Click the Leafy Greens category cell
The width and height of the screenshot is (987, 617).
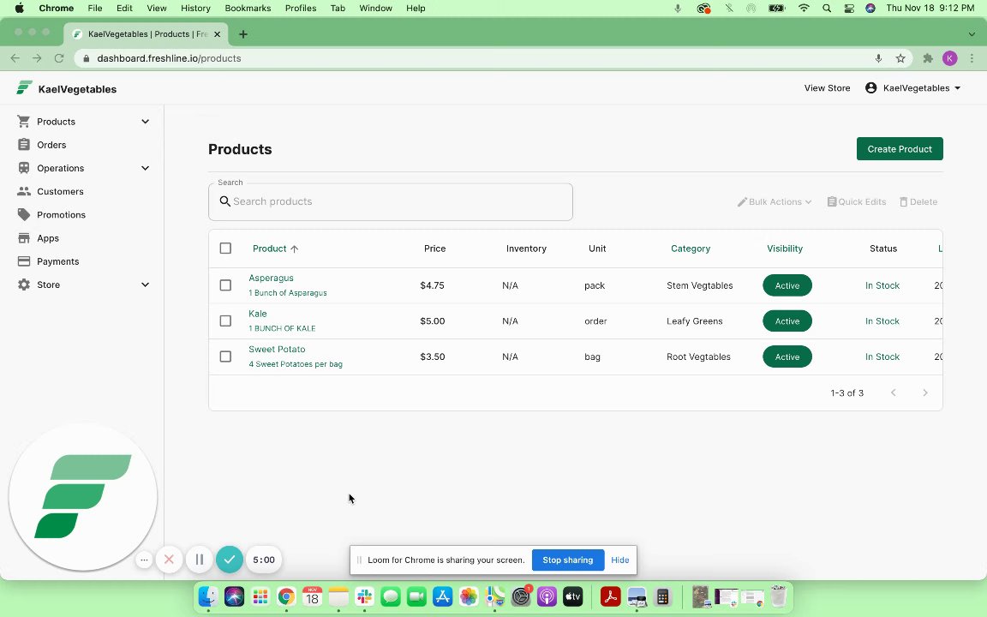[694, 321]
